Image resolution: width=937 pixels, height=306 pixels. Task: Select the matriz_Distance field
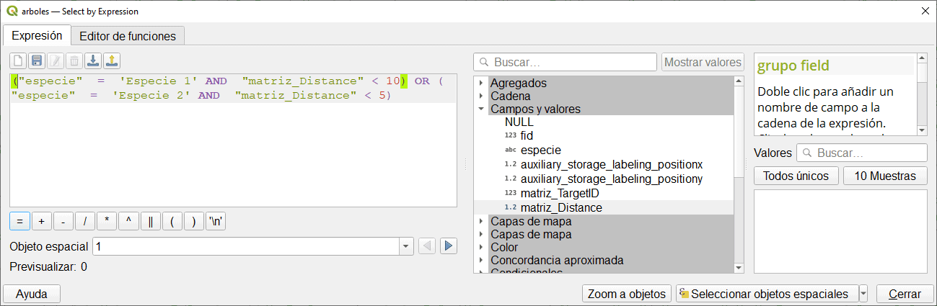point(561,207)
